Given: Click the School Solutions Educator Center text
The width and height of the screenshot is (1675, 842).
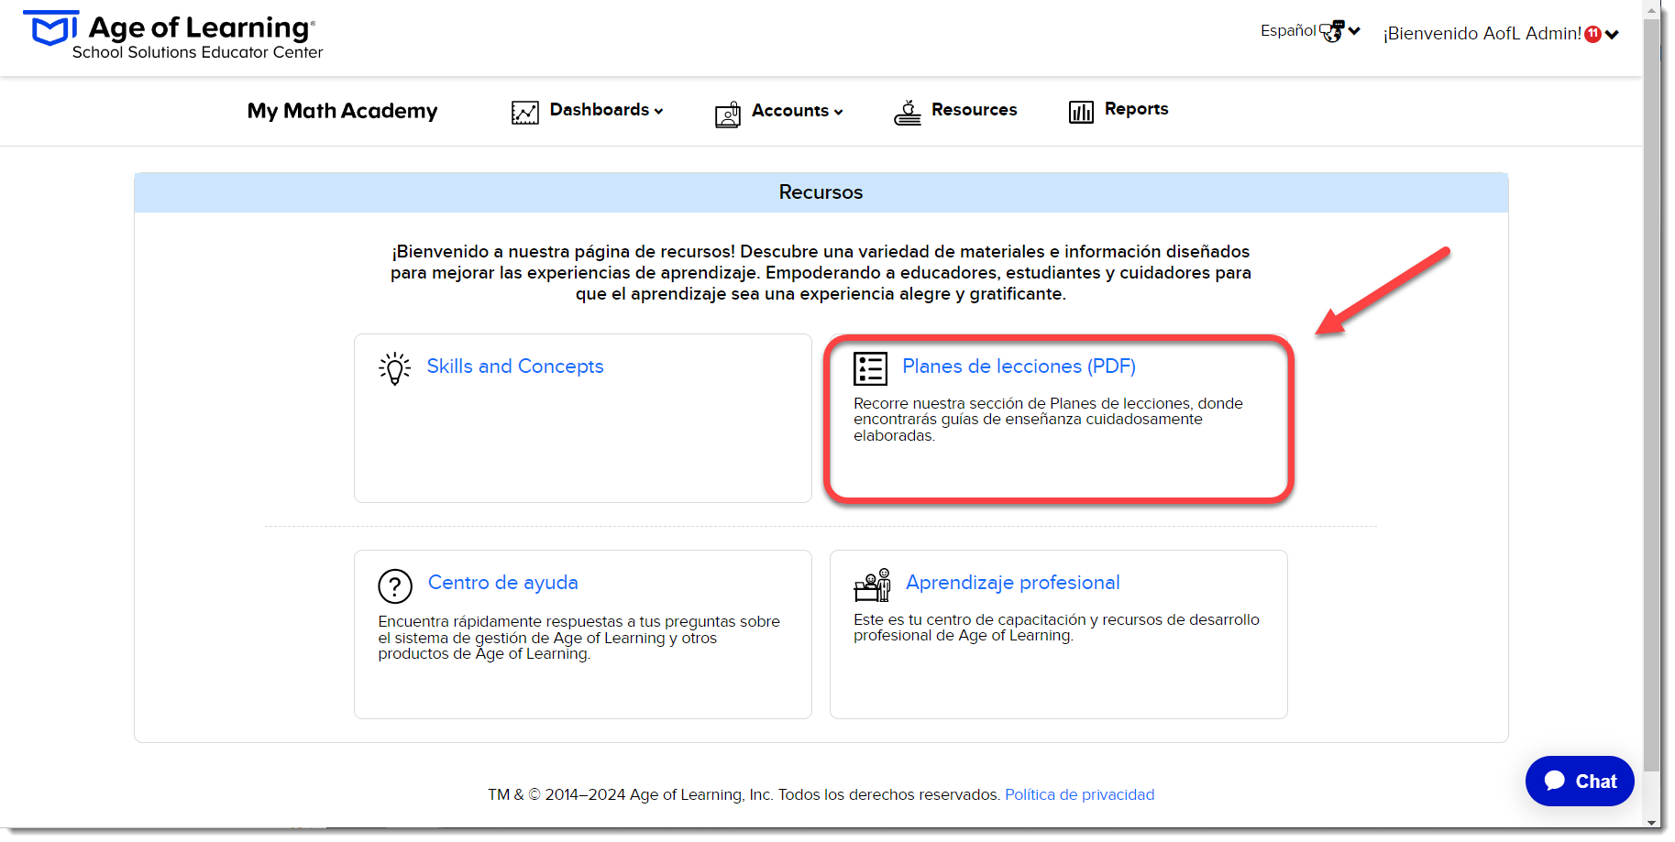Looking at the screenshot, I should tap(197, 53).
